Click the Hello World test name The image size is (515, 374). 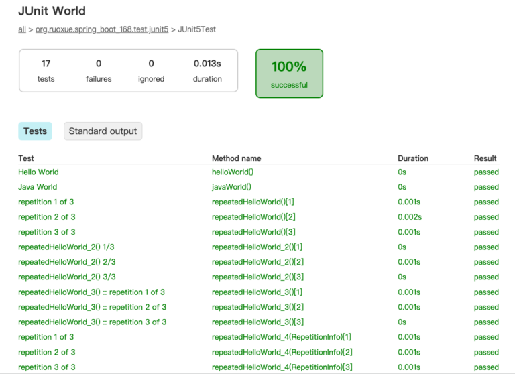38,172
